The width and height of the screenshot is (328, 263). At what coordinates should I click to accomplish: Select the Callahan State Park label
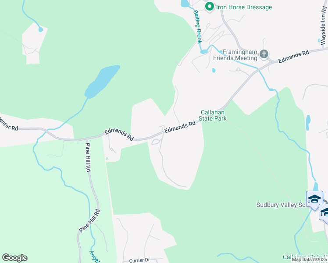213,115
